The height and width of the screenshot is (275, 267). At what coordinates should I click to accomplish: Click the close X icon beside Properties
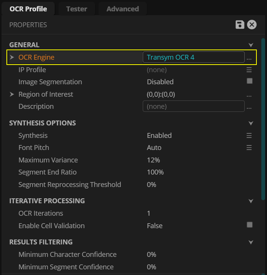[252, 25]
